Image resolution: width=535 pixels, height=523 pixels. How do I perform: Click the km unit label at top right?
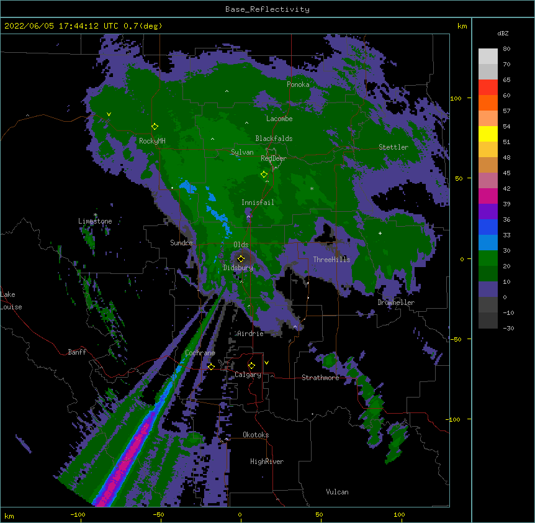click(x=462, y=26)
